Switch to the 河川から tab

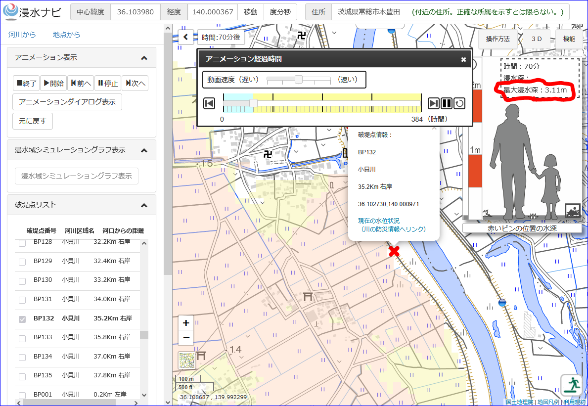[x=22, y=35]
